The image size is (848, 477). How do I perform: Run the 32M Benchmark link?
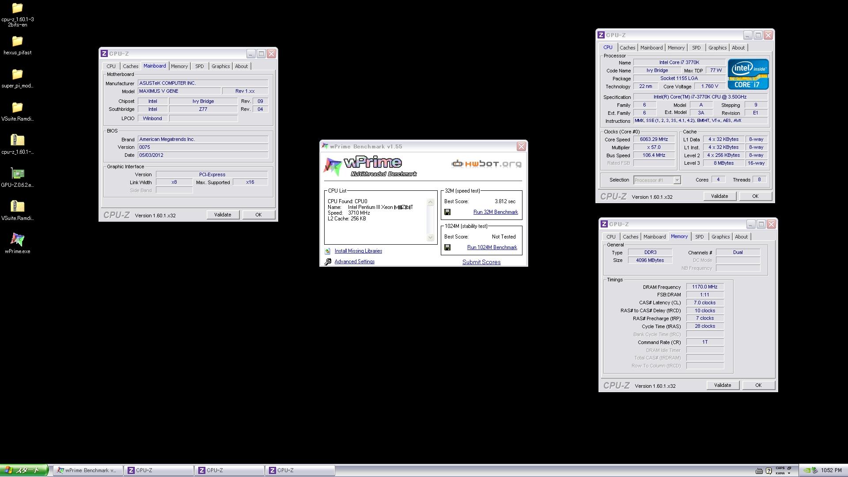[x=496, y=212]
